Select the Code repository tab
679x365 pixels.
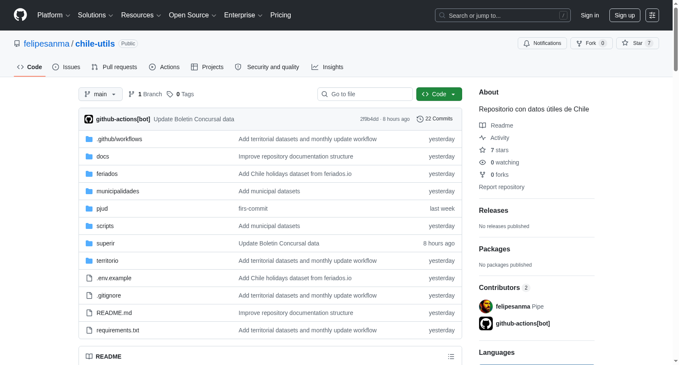click(30, 67)
